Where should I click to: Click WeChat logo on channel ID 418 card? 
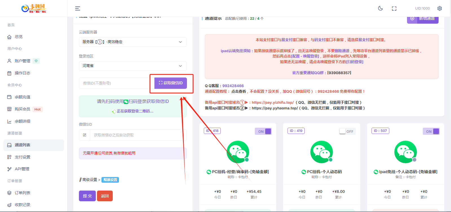pyautogui.click(x=238, y=152)
